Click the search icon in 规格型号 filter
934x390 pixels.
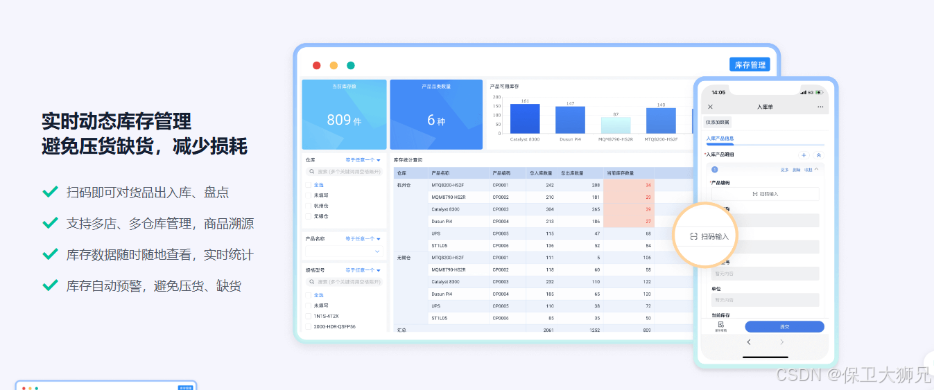coord(313,282)
